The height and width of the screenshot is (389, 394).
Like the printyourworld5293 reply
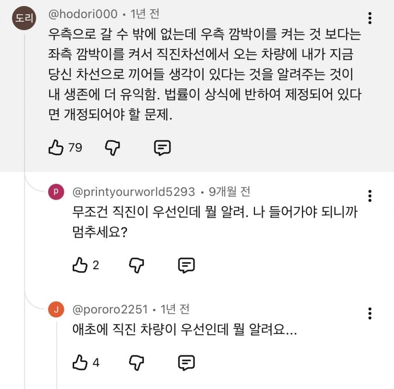click(x=80, y=265)
